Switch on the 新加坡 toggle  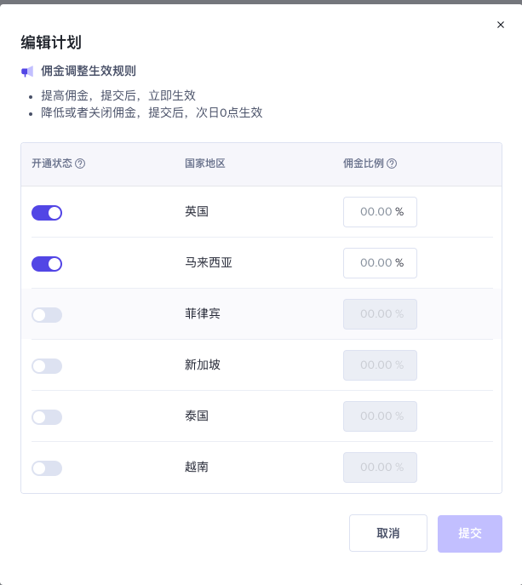coord(47,366)
